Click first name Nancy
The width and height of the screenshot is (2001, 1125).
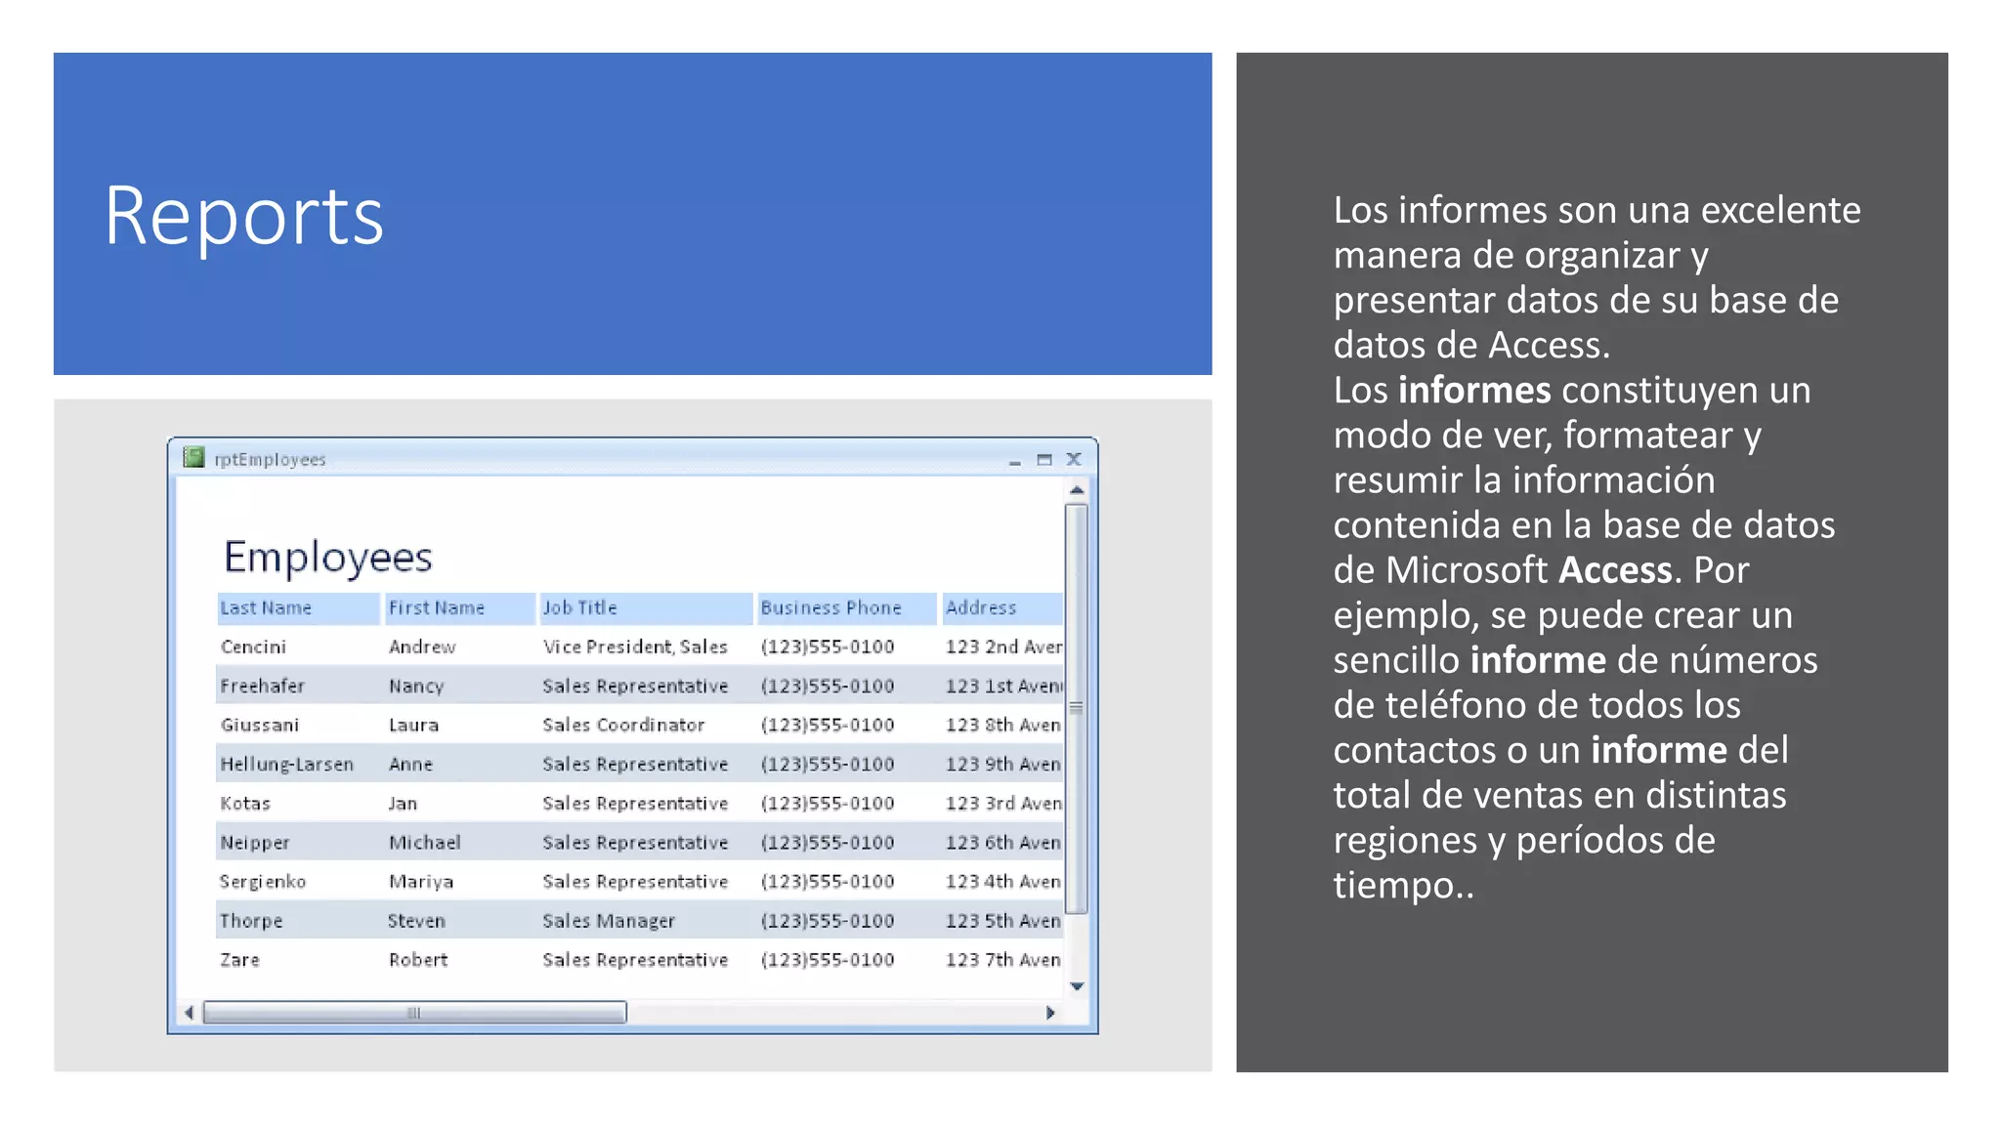(x=416, y=686)
